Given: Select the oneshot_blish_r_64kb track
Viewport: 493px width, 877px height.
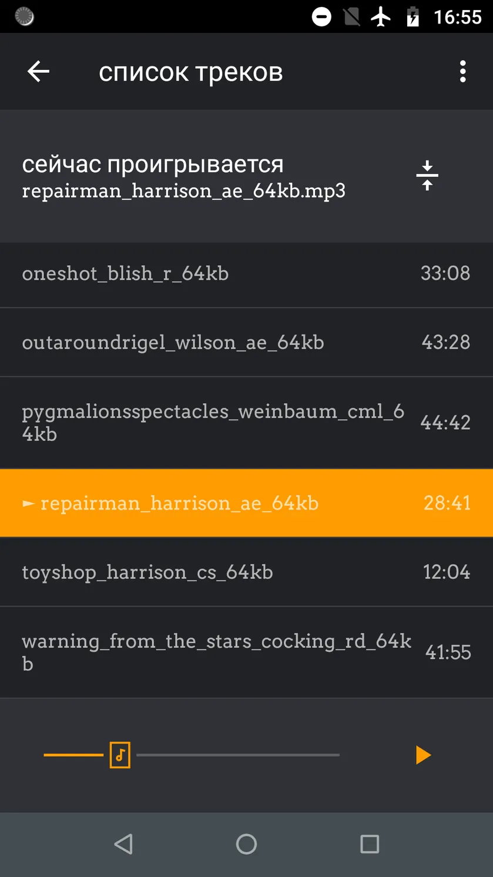Looking at the screenshot, I should pos(246,273).
